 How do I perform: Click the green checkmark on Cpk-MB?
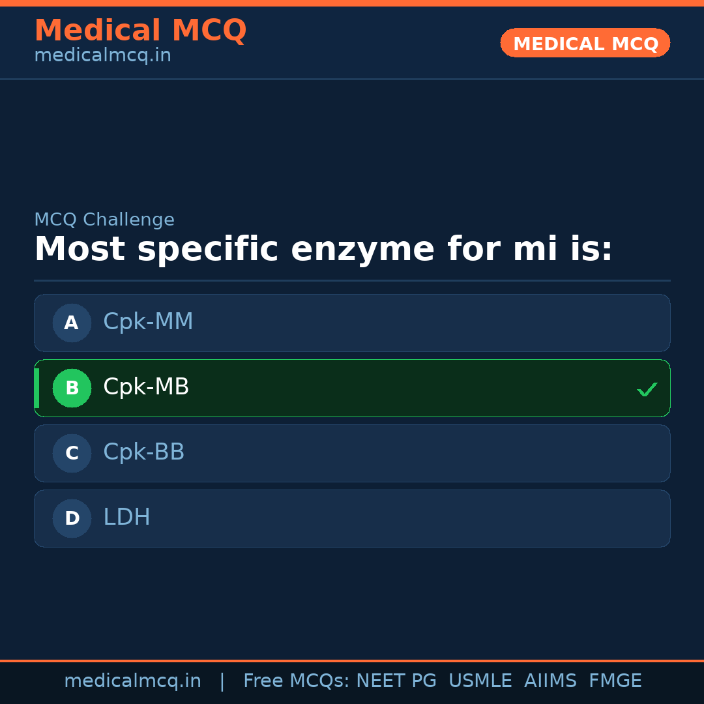click(647, 389)
